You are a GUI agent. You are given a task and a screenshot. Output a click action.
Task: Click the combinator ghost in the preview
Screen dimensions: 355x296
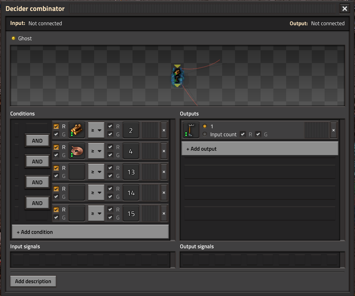177,76
